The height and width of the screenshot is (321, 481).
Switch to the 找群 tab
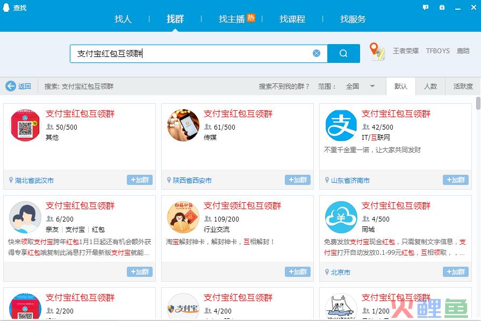(x=175, y=19)
